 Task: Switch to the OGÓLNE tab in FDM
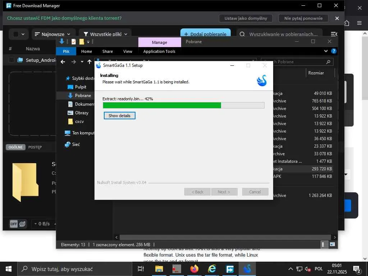15,147
